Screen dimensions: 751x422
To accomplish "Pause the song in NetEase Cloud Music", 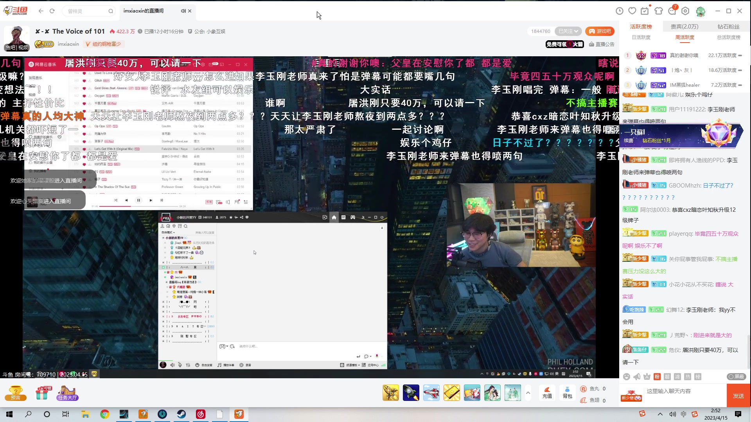I will (x=138, y=200).
